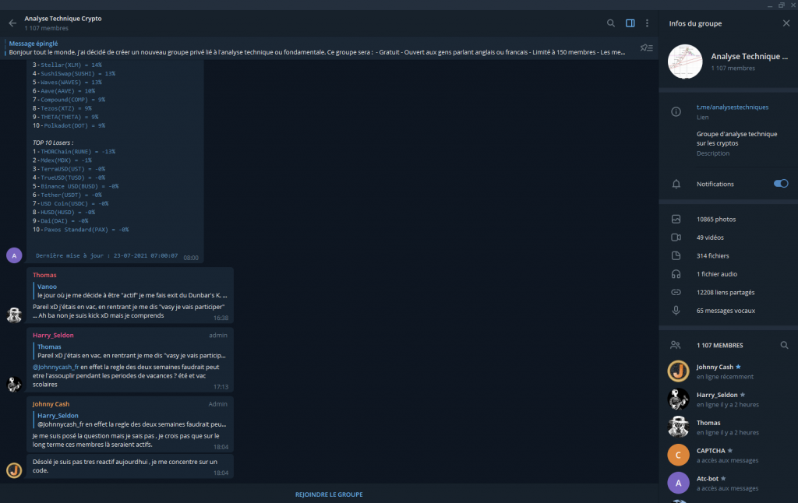Select member CAPTCHA in the members list

pos(715,455)
